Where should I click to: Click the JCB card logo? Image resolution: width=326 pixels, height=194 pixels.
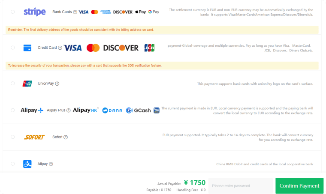coord(149,48)
